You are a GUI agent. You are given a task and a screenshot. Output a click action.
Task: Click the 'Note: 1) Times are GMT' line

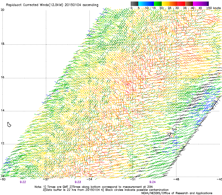(x=94, y=187)
